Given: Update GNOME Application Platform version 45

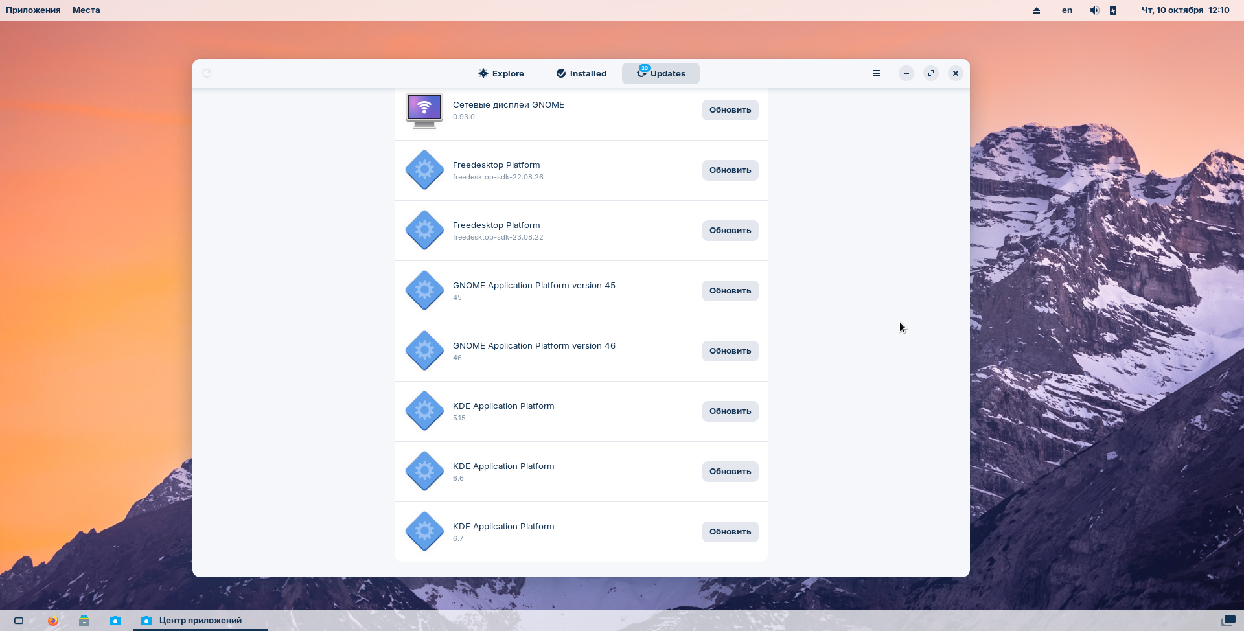Looking at the screenshot, I should pos(730,291).
